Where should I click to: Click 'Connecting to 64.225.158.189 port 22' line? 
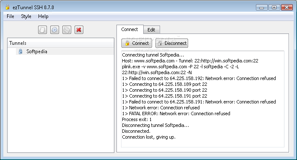pyautogui.click(x=165, y=84)
